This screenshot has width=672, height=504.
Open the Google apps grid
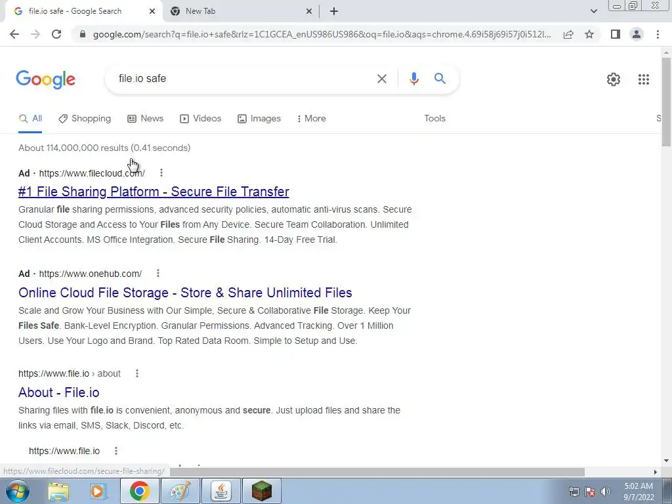pos(643,79)
